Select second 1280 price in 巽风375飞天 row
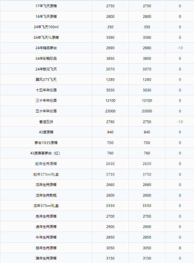194x263 pixels. pos(147,79)
